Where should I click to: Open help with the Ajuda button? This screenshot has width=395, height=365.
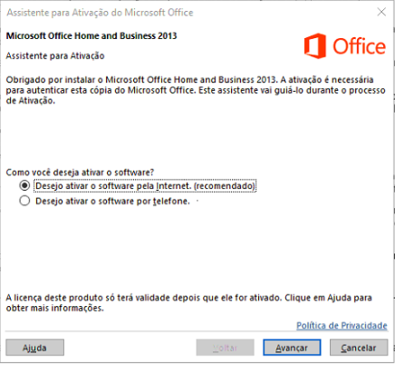[34, 347]
